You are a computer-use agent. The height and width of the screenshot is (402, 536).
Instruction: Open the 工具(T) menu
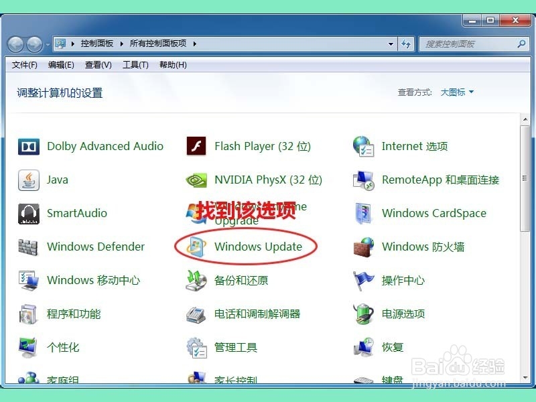(x=135, y=64)
